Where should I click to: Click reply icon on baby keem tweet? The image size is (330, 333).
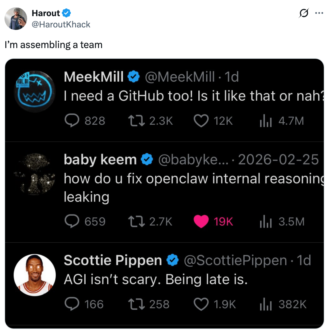pos(72,221)
